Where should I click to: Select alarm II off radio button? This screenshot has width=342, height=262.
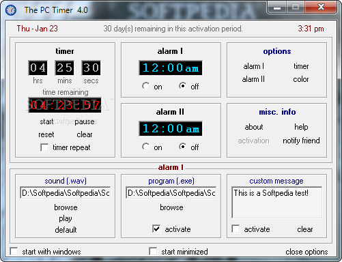pos(183,147)
